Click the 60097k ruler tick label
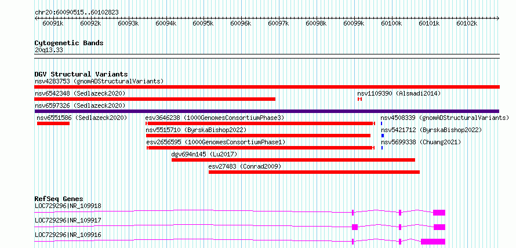The height and width of the screenshot is (248, 516). (279, 23)
